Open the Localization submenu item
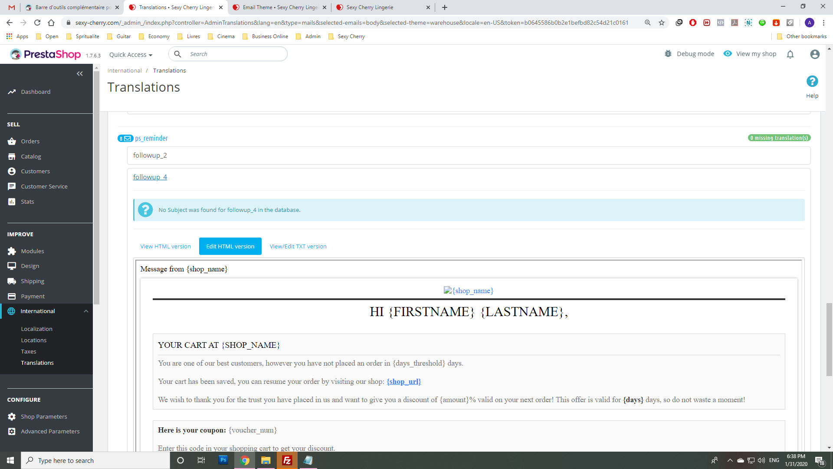 point(36,329)
